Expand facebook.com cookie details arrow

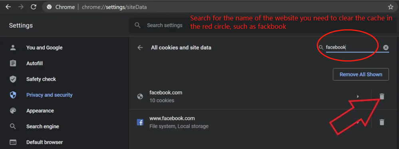358,97
